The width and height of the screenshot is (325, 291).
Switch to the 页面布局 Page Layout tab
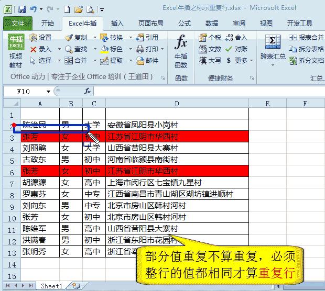click(x=150, y=24)
